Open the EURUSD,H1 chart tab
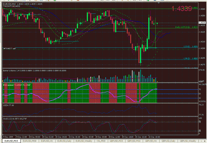 point(47,141)
